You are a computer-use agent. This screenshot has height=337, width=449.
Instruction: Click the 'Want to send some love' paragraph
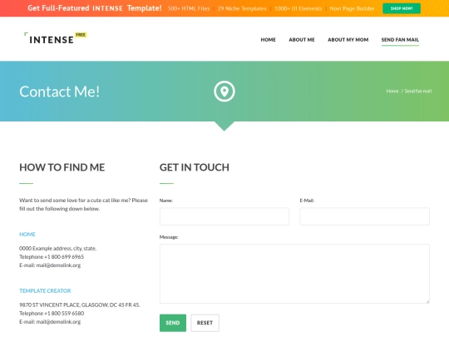[x=83, y=205]
